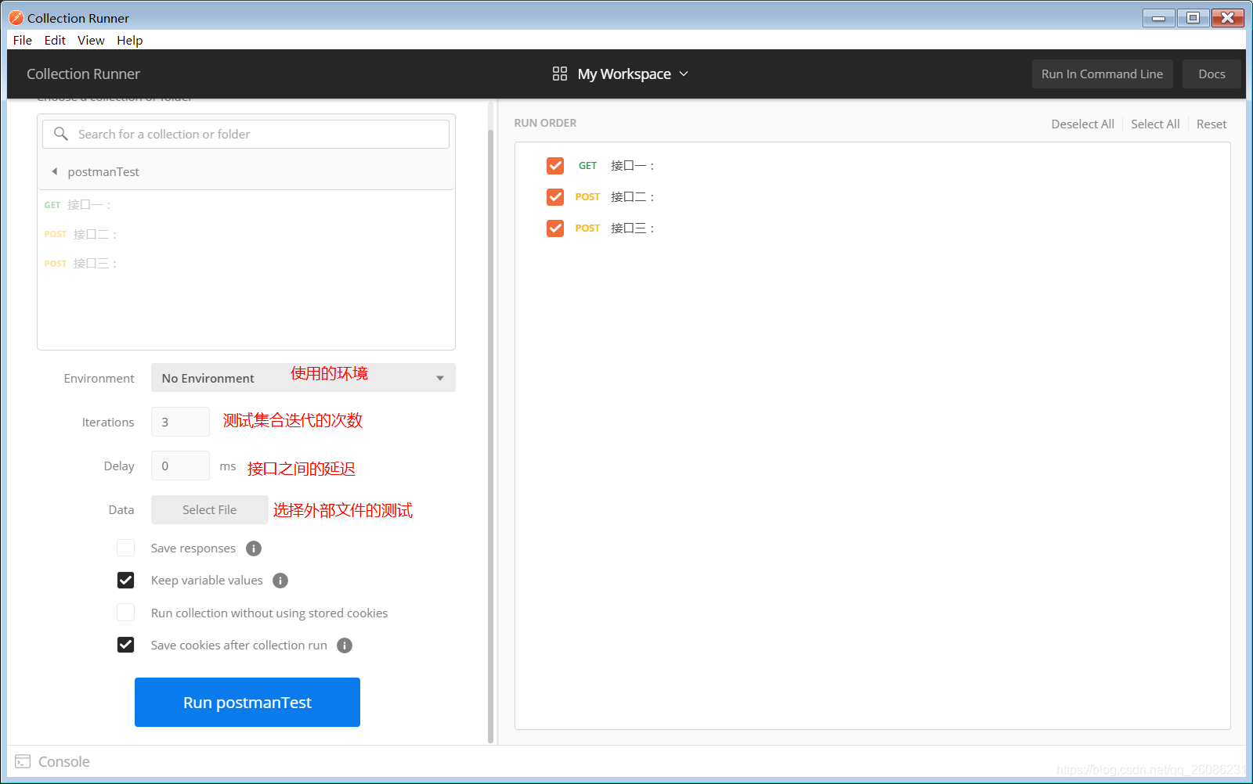Viewport: 1253px width, 784px height.
Task: Open the View menu
Action: click(x=91, y=40)
